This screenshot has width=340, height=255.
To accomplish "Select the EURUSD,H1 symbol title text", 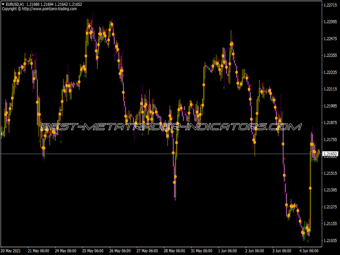I will point(15,4).
